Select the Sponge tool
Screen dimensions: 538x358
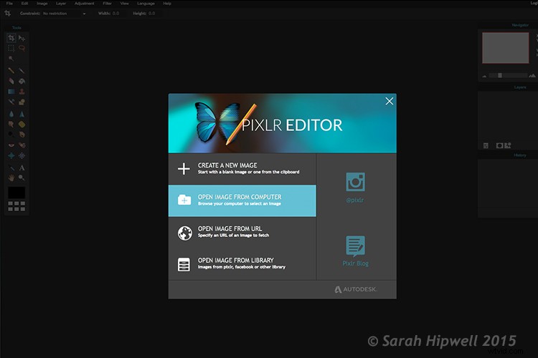click(x=22, y=124)
